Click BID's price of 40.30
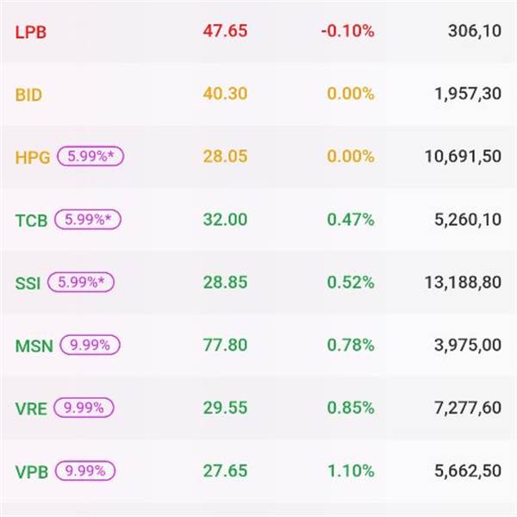The width and height of the screenshot is (517, 517). pyautogui.click(x=225, y=94)
